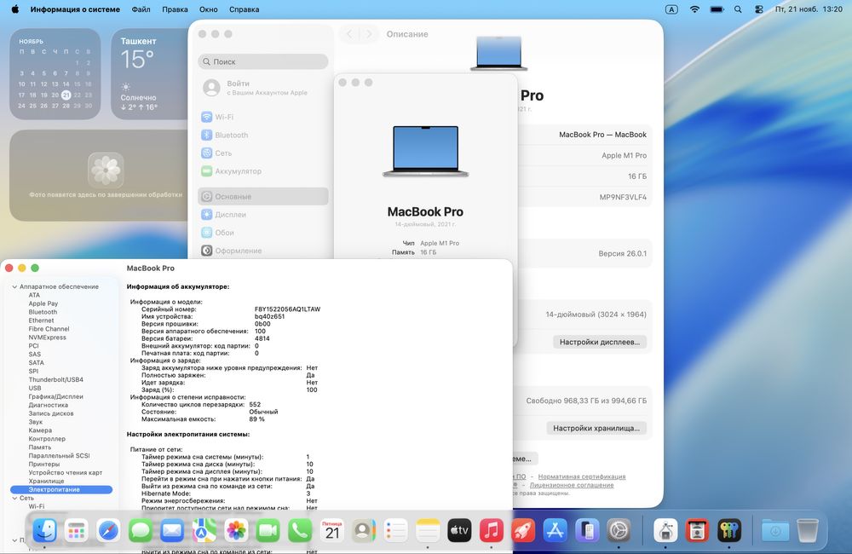Open the Phone app in Dock
This screenshot has width=852, height=554.
[300, 530]
